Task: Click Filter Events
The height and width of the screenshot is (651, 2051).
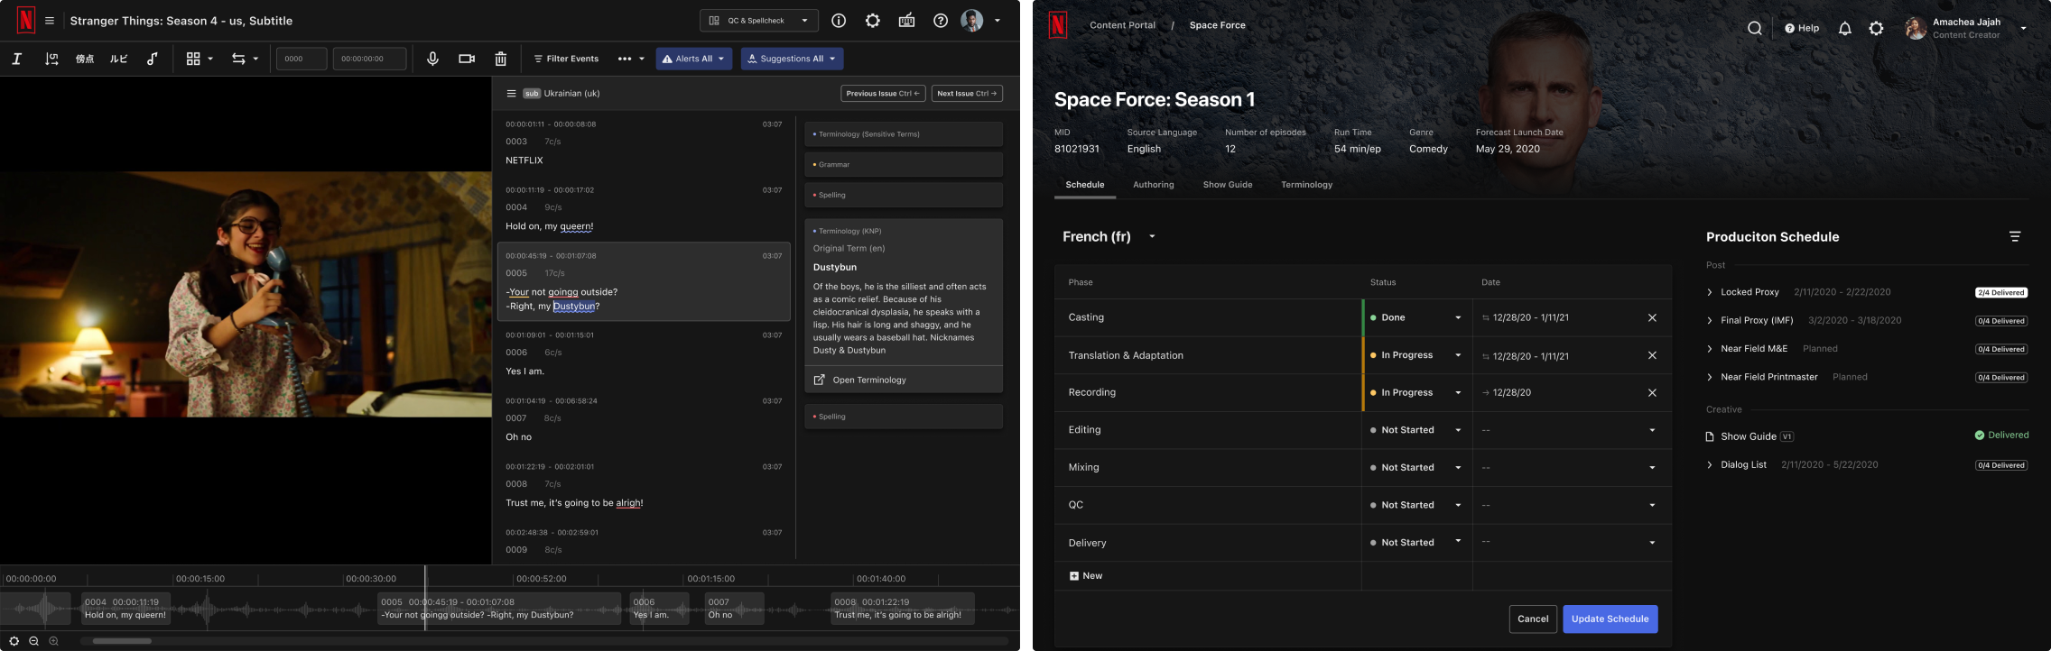Action: tap(566, 59)
